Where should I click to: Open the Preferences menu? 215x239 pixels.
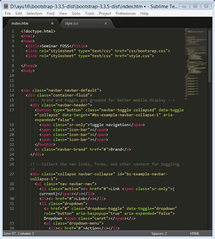(126, 14)
